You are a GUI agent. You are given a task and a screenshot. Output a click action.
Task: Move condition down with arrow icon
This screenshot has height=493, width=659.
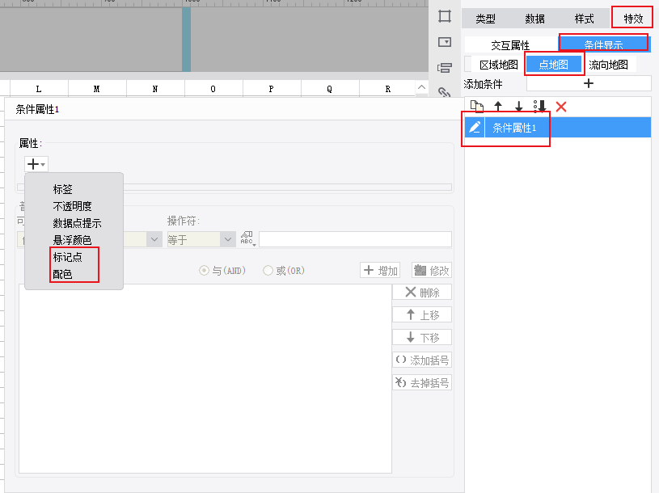pyautogui.click(x=519, y=106)
